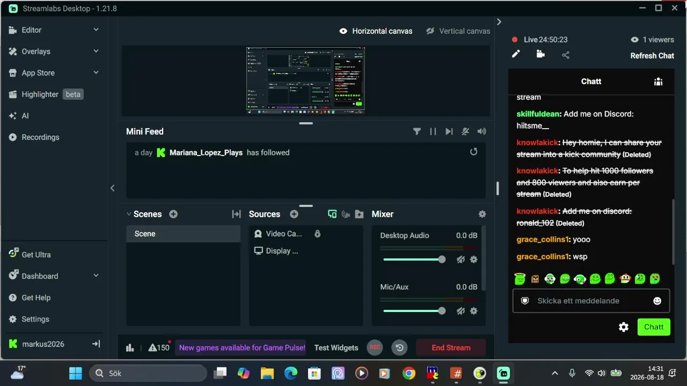Share the live stream link
The image size is (687, 386).
coord(566,55)
